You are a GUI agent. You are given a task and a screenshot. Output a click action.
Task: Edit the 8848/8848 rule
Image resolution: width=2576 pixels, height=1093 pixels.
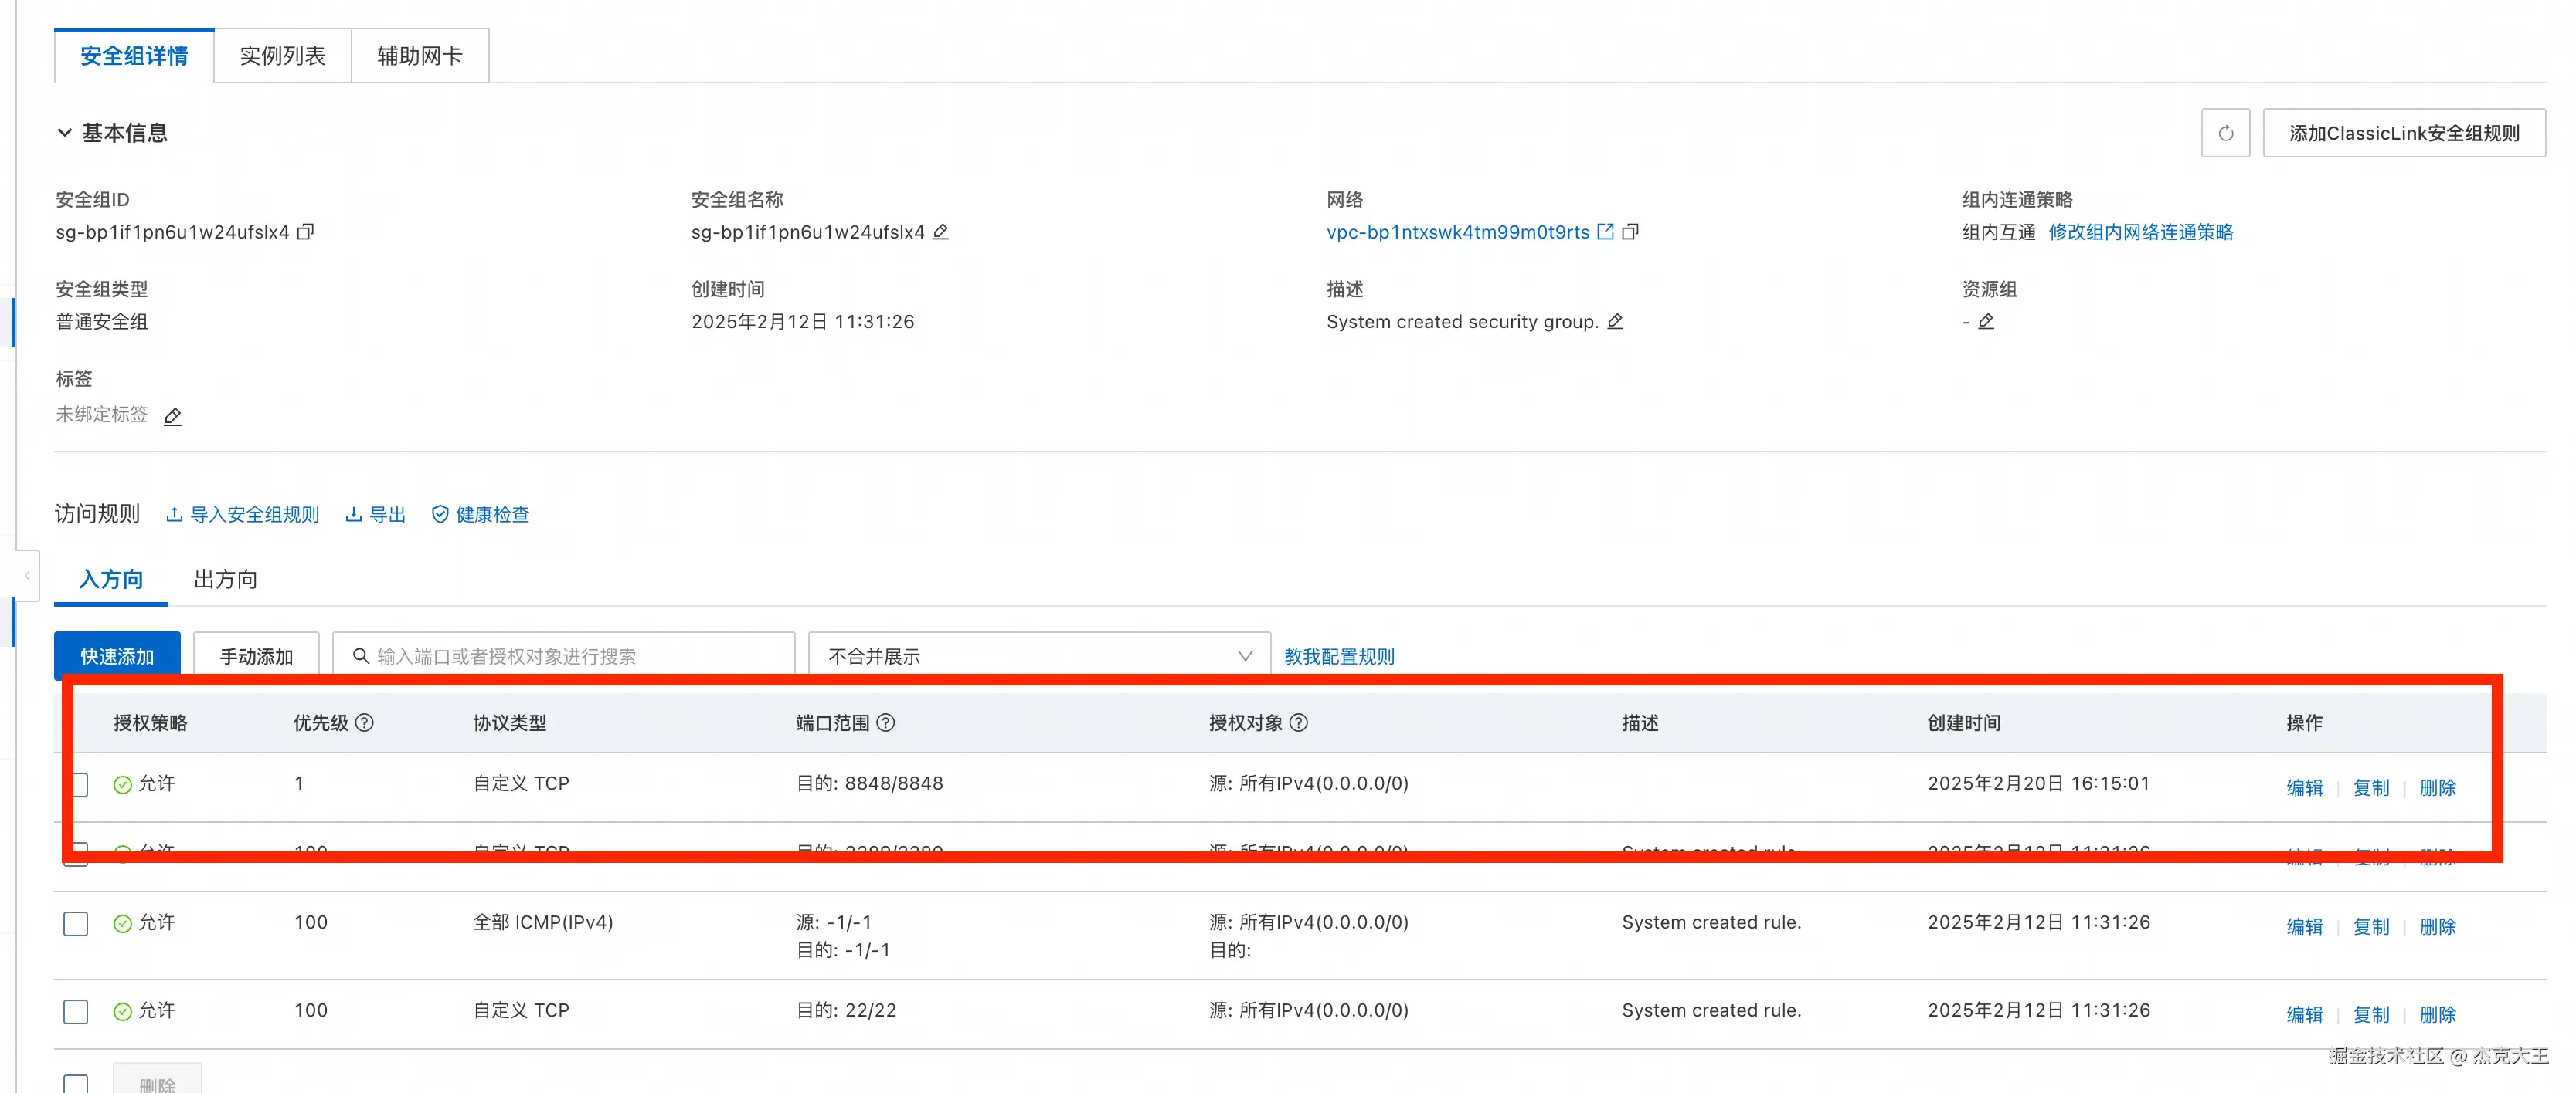2305,787
